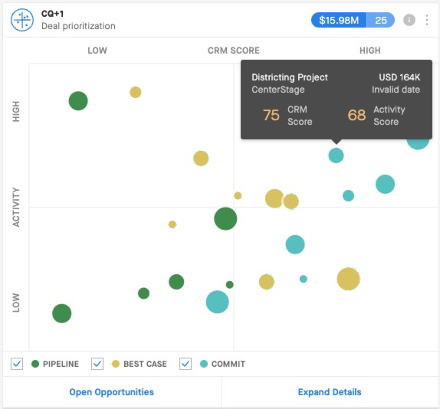440x409 pixels.
Task: Click the large teal bubble at bottom center
Action: [x=217, y=302]
